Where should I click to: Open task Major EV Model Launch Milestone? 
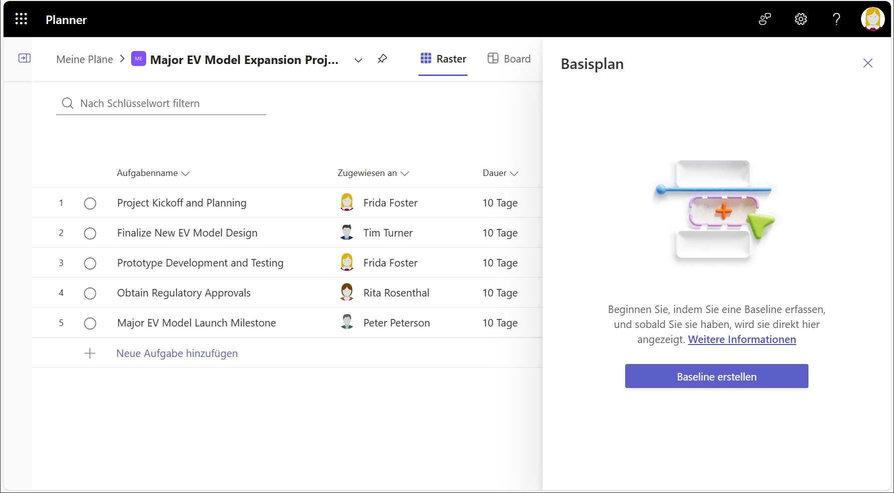point(196,323)
